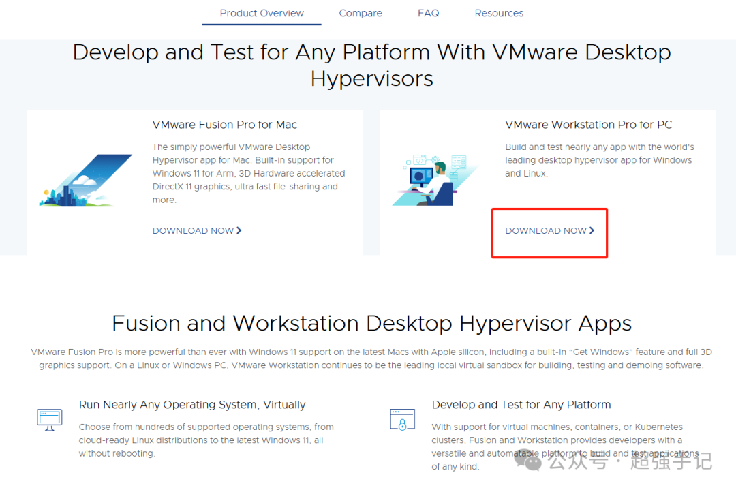
Task: Click the heading Fusion and Workstation Desktop Hypervisor Apps
Action: [372, 324]
